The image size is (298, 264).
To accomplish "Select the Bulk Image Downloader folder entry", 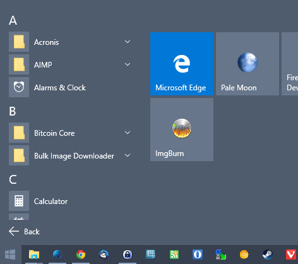I will coord(71,155).
